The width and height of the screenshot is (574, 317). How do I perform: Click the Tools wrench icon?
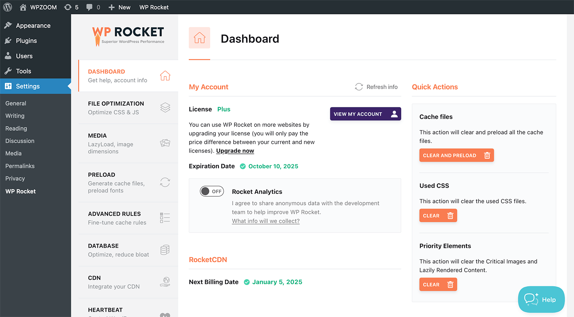[x=8, y=71]
